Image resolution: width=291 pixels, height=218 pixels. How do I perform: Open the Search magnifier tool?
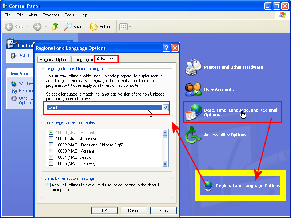pyautogui.click(x=68, y=27)
